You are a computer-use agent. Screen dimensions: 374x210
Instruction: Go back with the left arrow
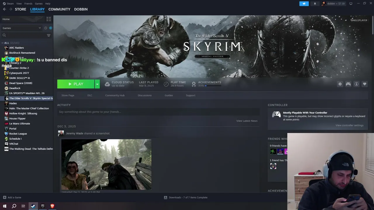[4, 9]
